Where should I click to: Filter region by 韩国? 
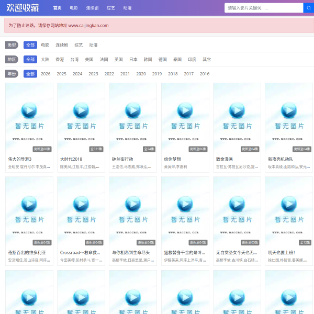pyautogui.click(x=148, y=60)
